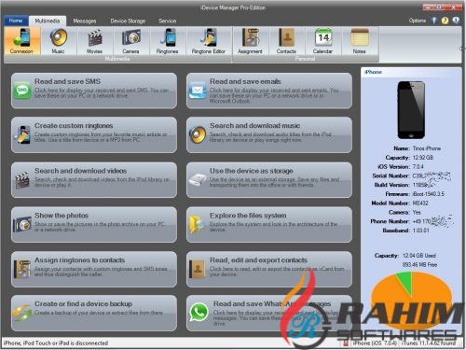The height and width of the screenshot is (350, 466).
Task: Click the Baseband 1.03.01 value
Action: (x=421, y=231)
